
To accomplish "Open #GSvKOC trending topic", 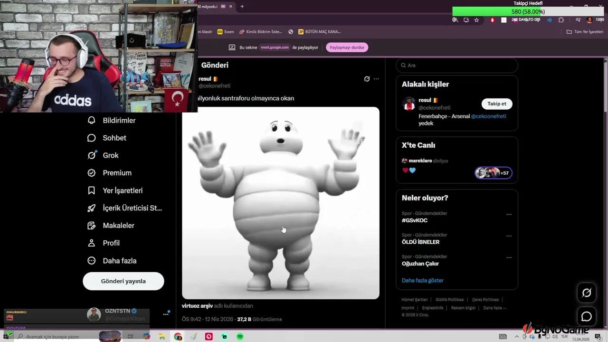I will [415, 220].
